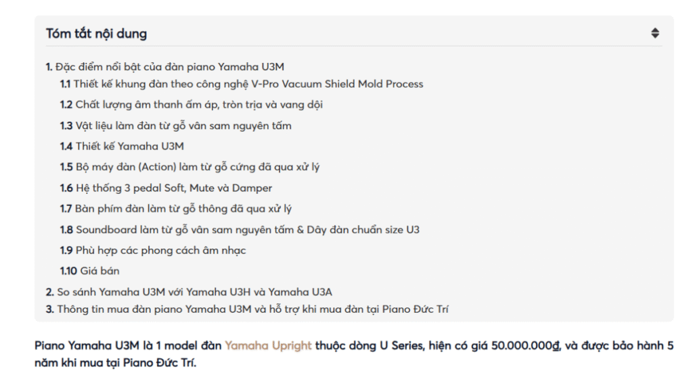Open section 1.1 V-Pro Vacuum Shield link
This screenshot has height=375, width=693.
click(248, 84)
